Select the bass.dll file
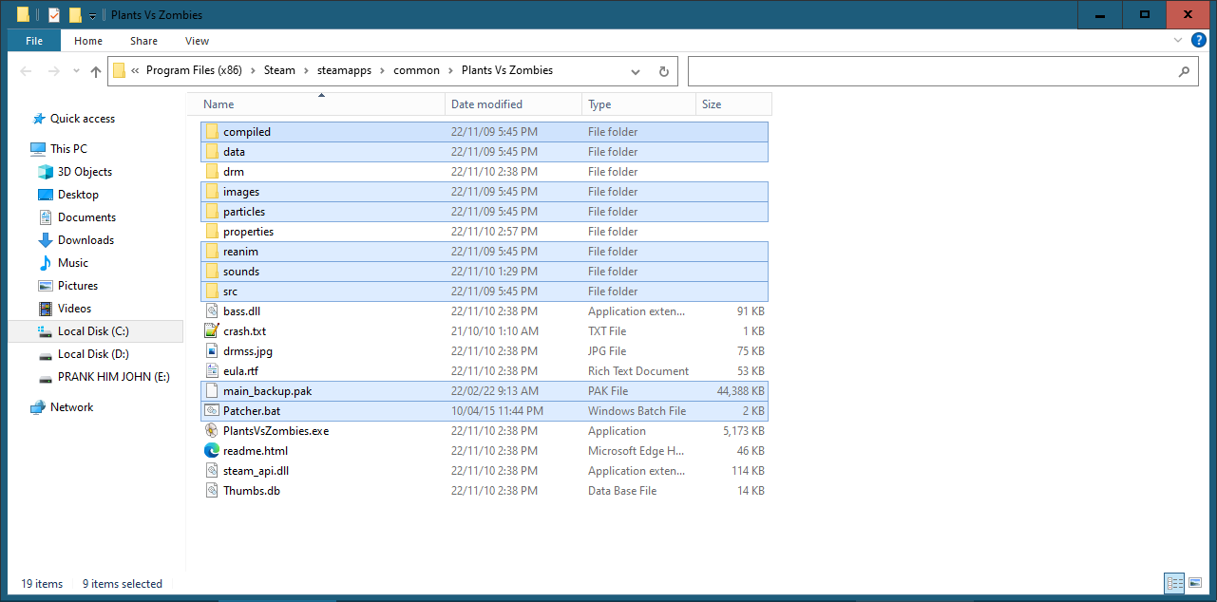1217x602 pixels. tap(485, 311)
